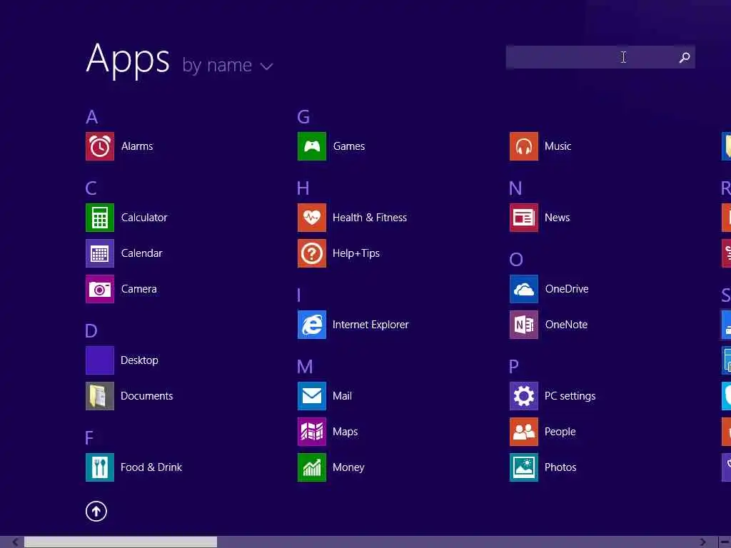Click the 'Documents' label
Screen dimensions: 731x548
pos(147,396)
